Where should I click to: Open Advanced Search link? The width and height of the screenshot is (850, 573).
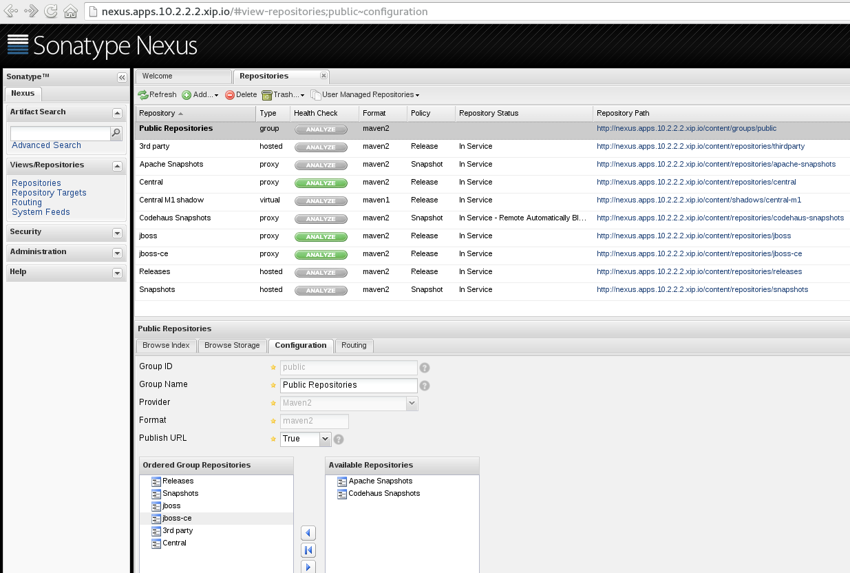click(46, 145)
